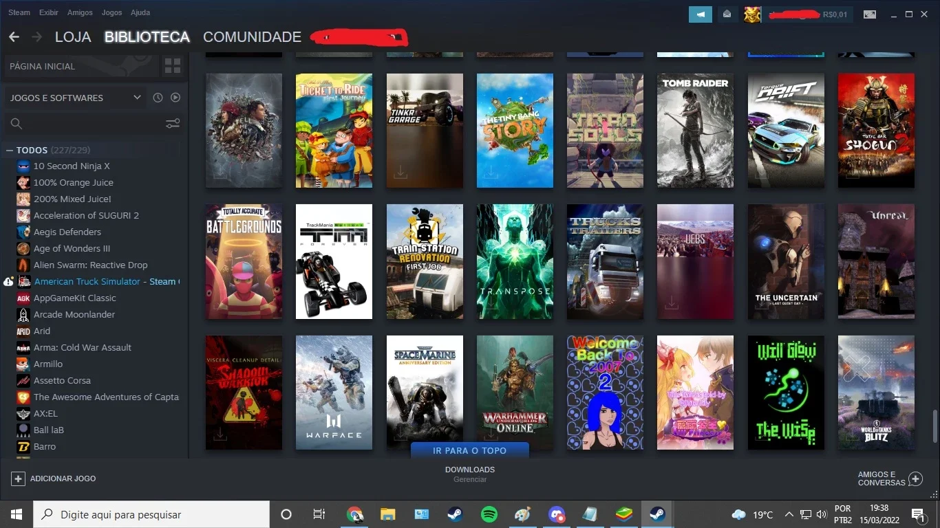Click Windows search box Digite aqui para pesquisar
The width and height of the screenshot is (940, 528).
tap(151, 514)
